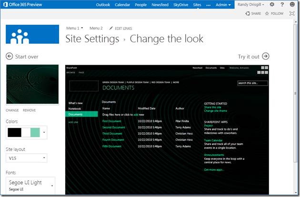Select the black color swatch

[x=14, y=132]
